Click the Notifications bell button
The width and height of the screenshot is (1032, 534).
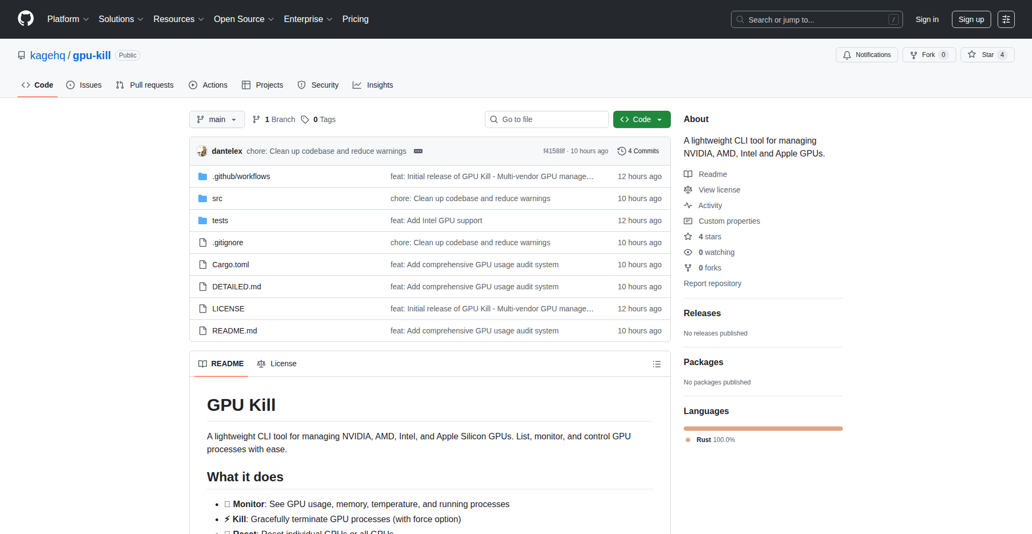tap(867, 55)
